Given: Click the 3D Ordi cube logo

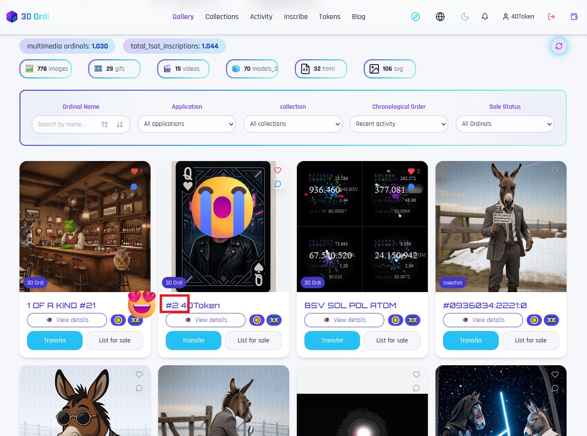Looking at the screenshot, I should (x=11, y=17).
